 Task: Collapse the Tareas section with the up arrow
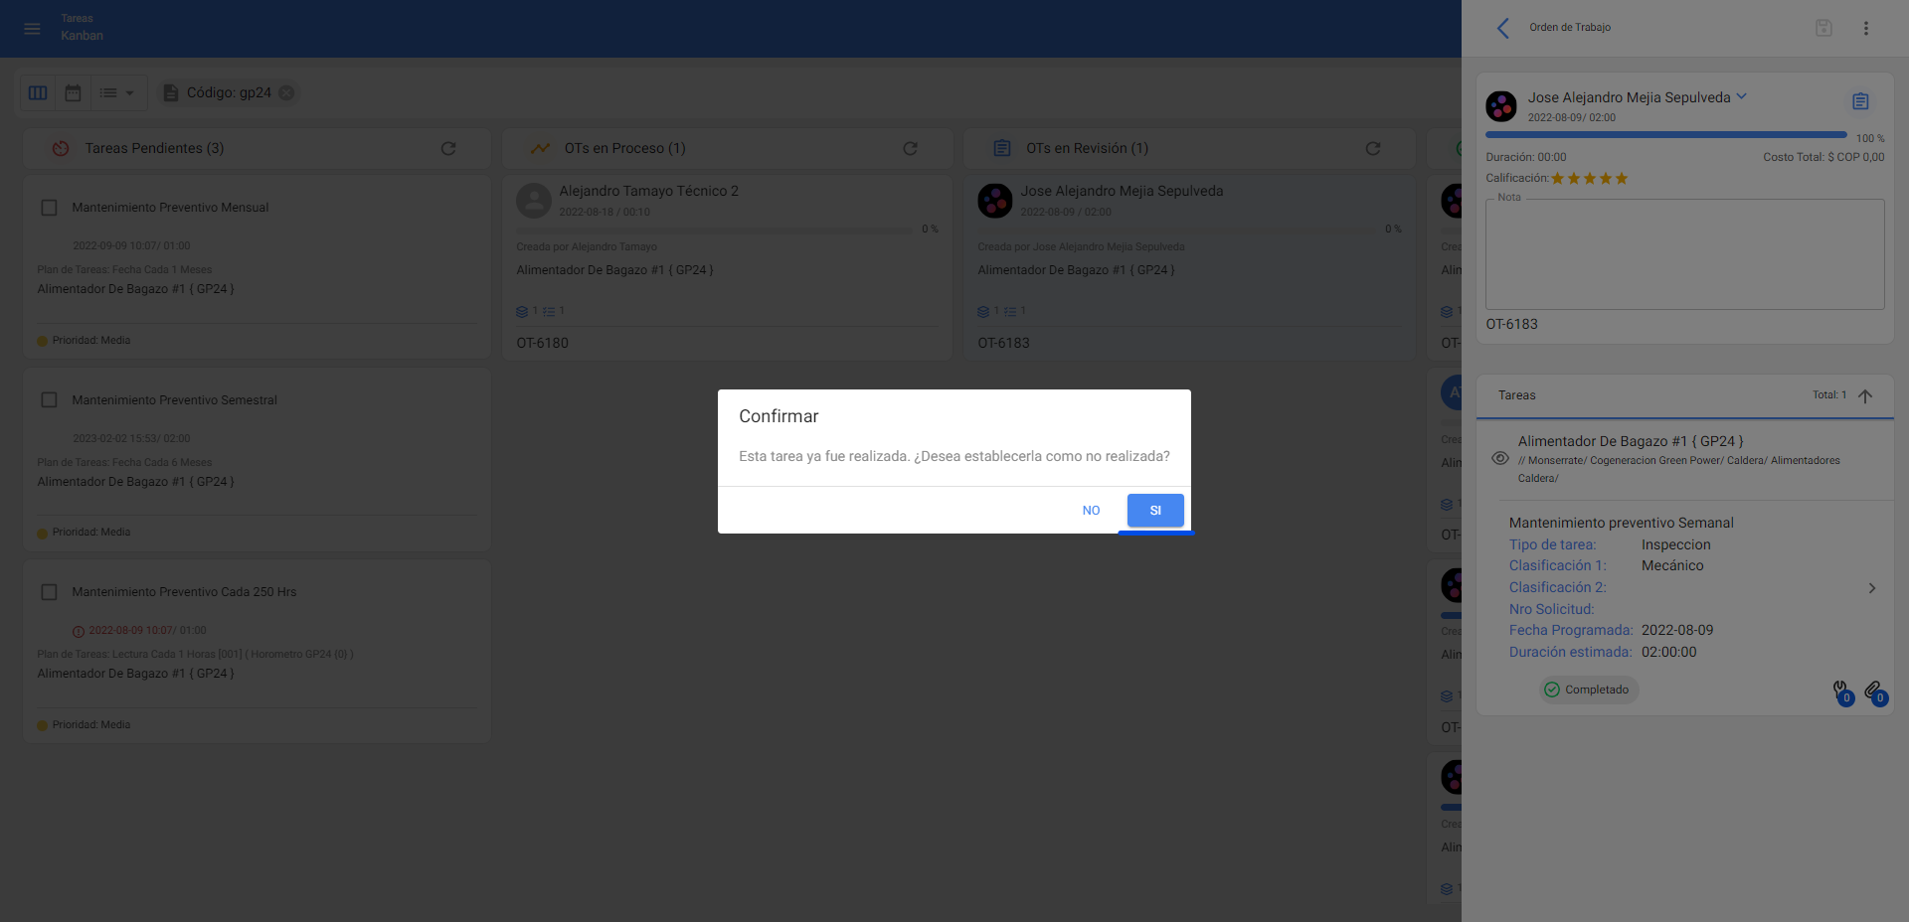1865,395
